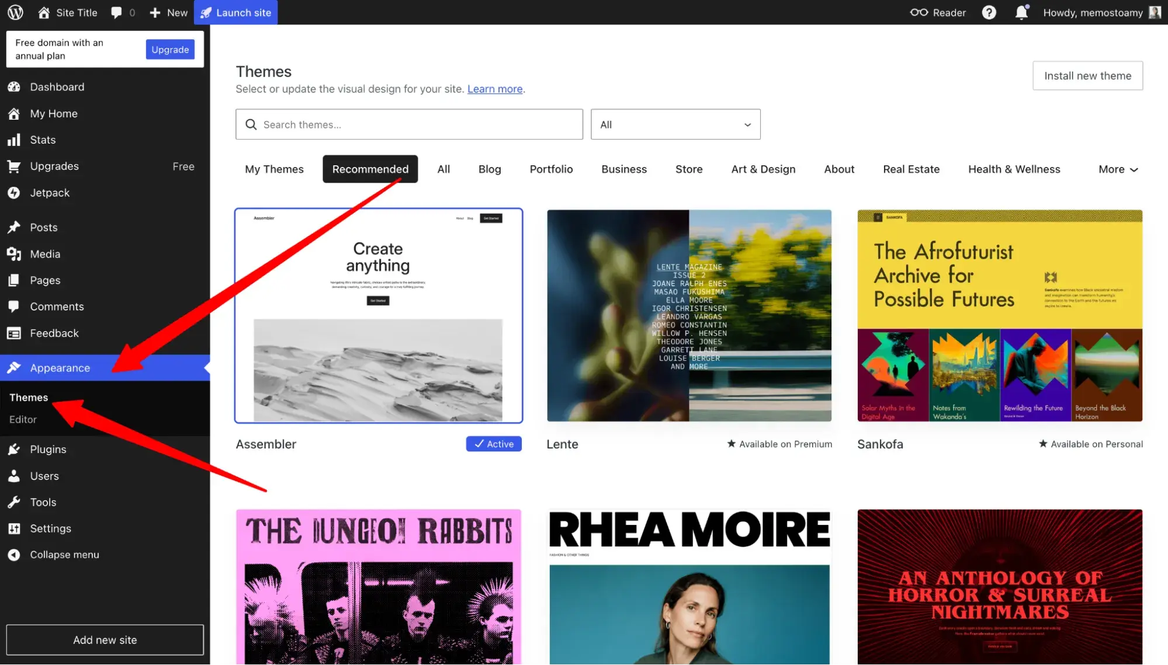Open the WordPress logo menu
1168x665 pixels.
pyautogui.click(x=15, y=12)
